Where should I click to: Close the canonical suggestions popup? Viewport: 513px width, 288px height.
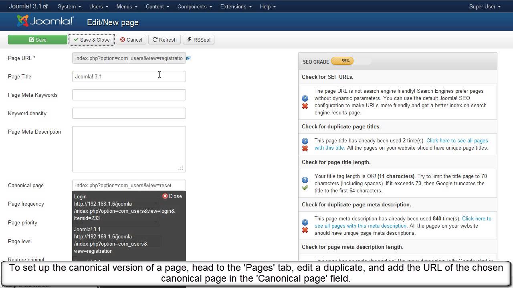pyautogui.click(x=172, y=196)
